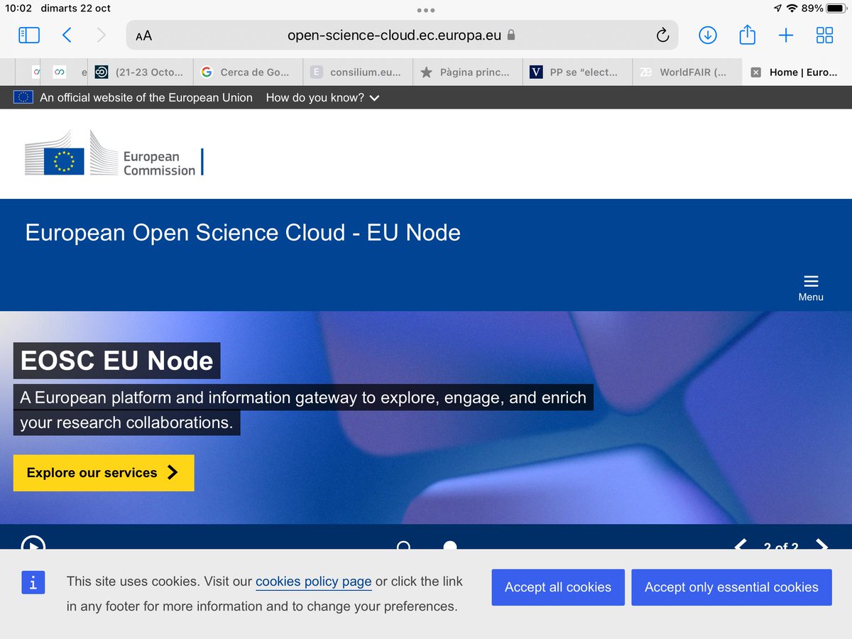Expand "How do you know?" dropdown
The image size is (852, 639).
[x=322, y=97]
